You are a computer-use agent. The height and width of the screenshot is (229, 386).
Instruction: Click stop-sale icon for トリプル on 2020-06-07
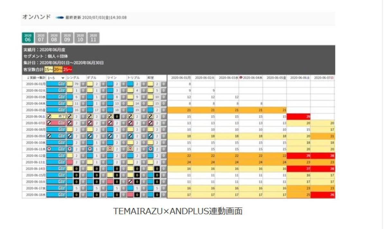130,123
